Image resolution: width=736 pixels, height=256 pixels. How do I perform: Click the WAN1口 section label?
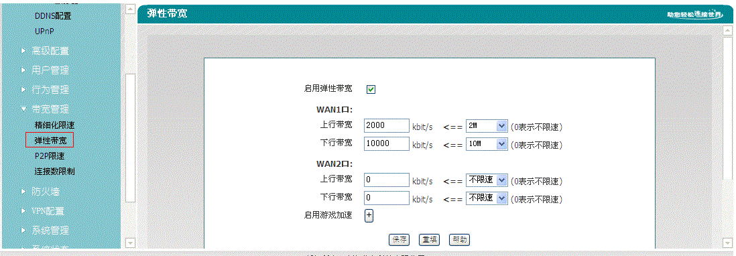pyautogui.click(x=334, y=110)
